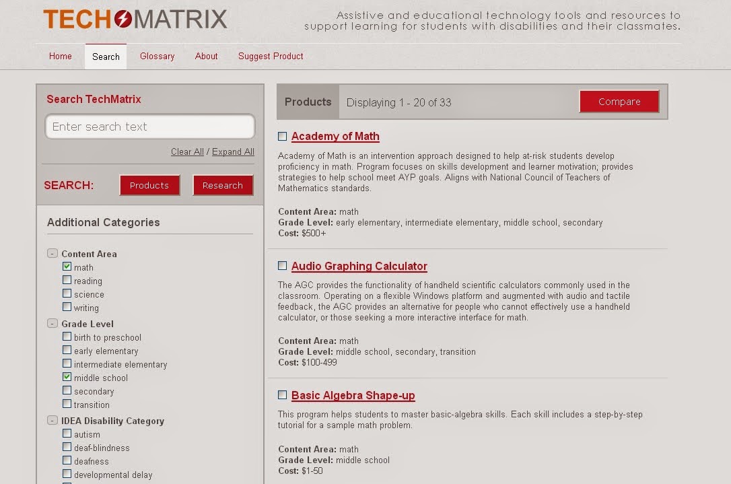Go to the Glossary page
The height and width of the screenshot is (484, 731).
(157, 57)
